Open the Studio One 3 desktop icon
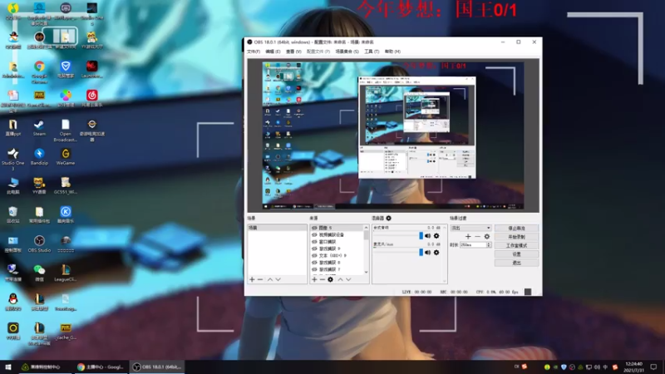This screenshot has width=665, height=374. [x=12, y=159]
